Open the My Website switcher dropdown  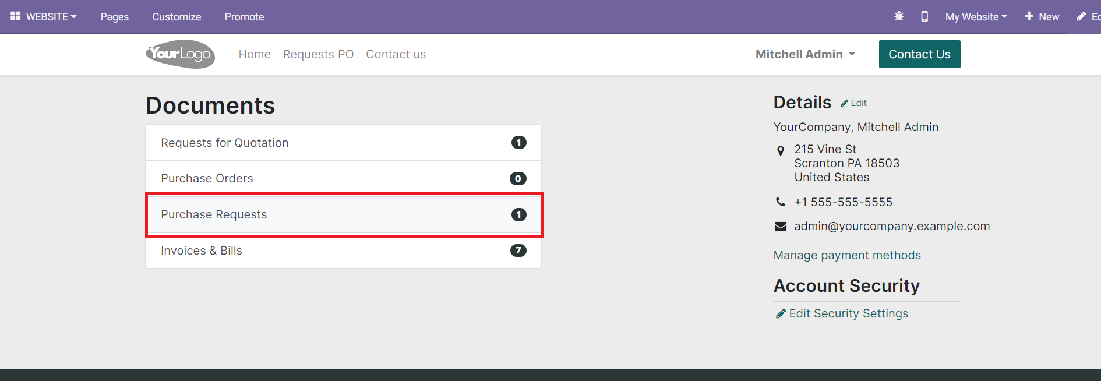coord(976,17)
